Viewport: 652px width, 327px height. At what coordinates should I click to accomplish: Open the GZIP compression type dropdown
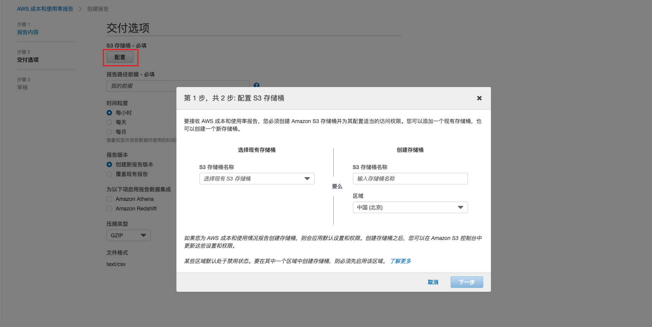pyautogui.click(x=128, y=235)
